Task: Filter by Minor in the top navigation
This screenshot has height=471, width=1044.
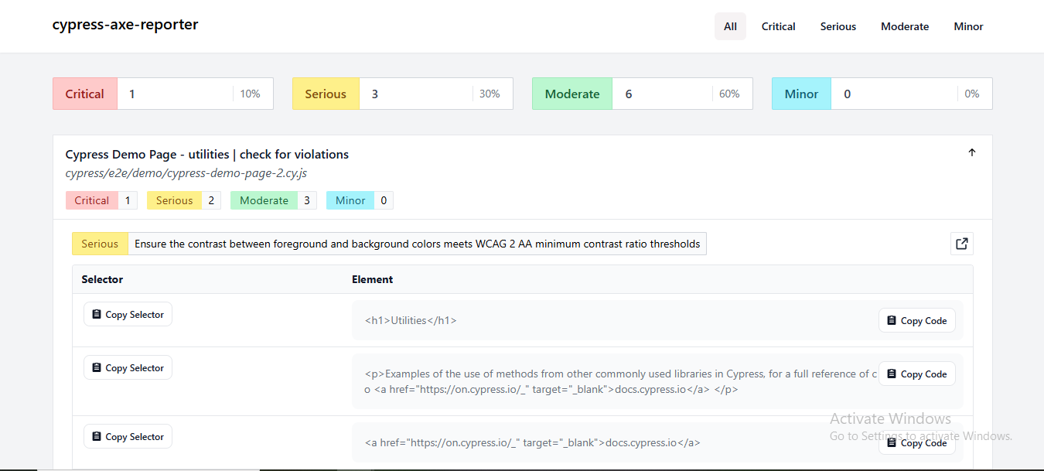Action: [x=968, y=26]
